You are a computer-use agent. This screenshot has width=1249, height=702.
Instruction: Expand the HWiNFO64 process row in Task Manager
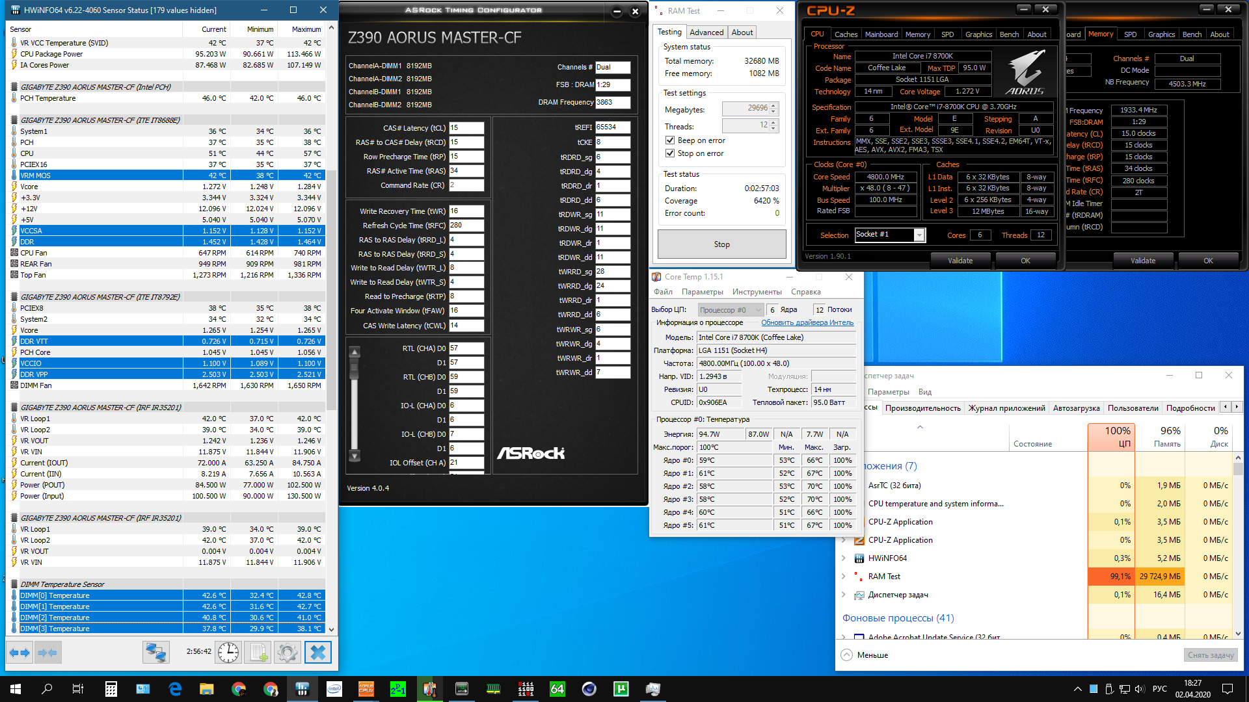(x=844, y=558)
